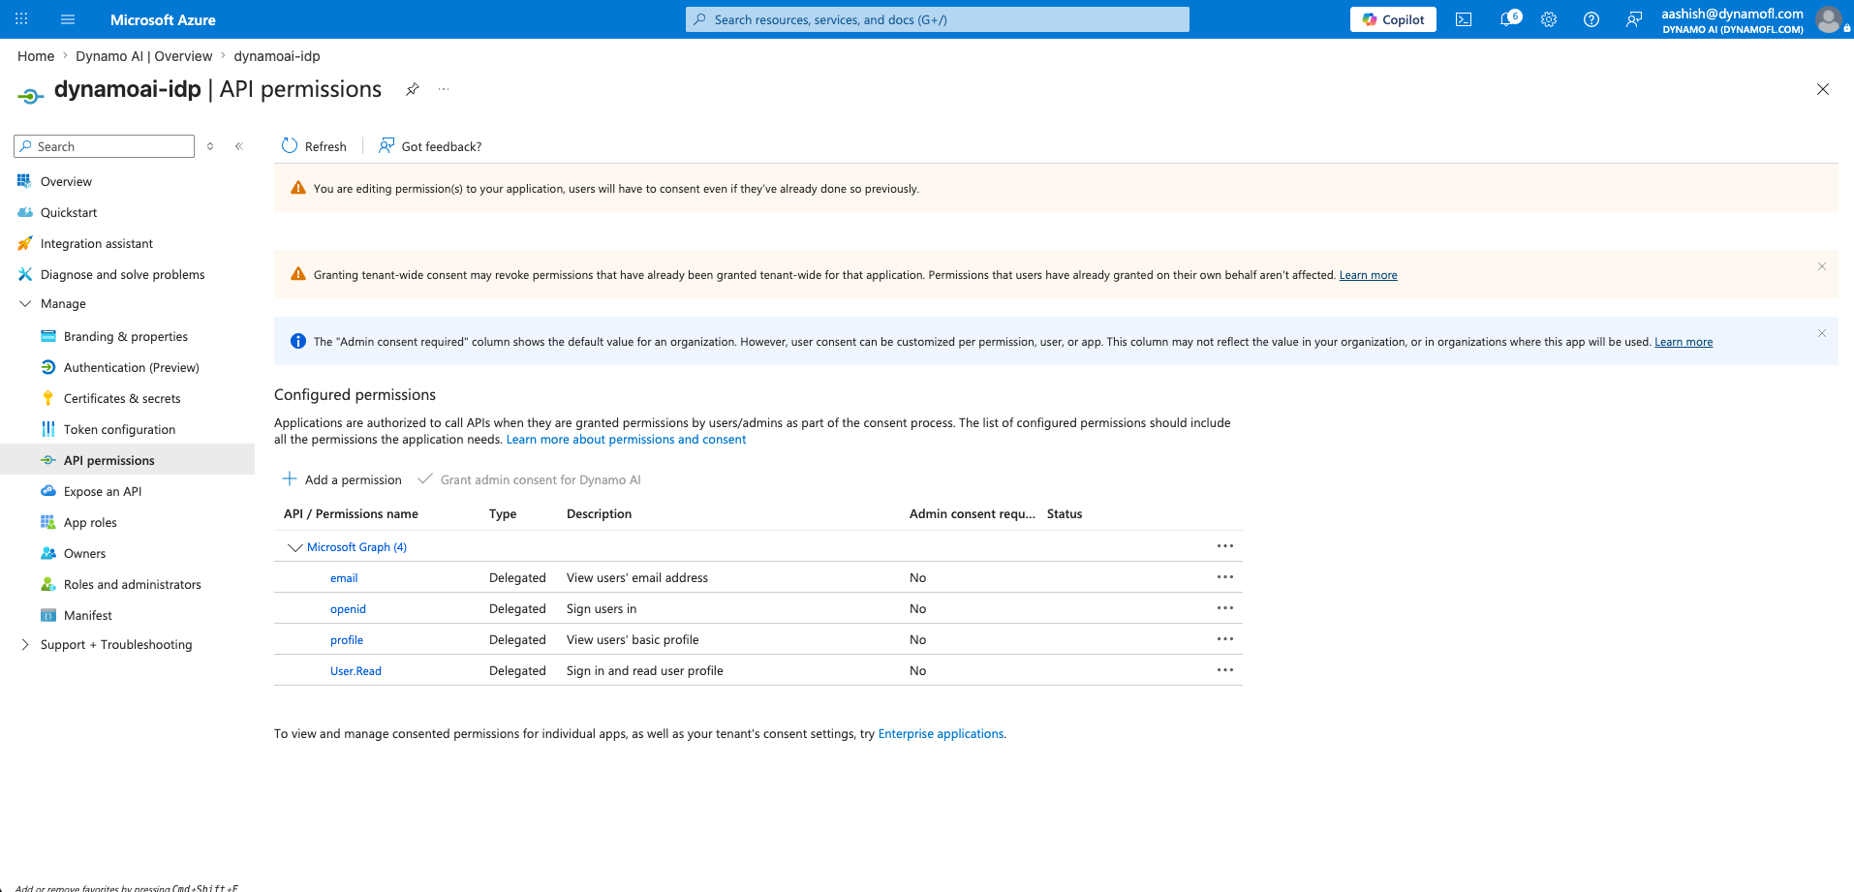Open the hamburger portal menu

[68, 19]
